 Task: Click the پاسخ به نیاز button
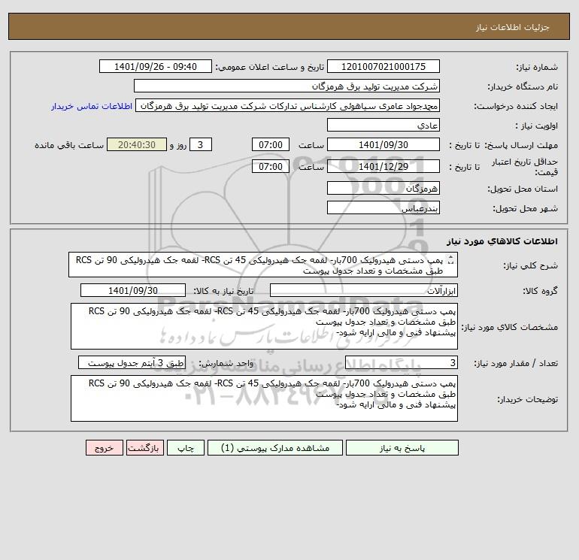coord(402,448)
